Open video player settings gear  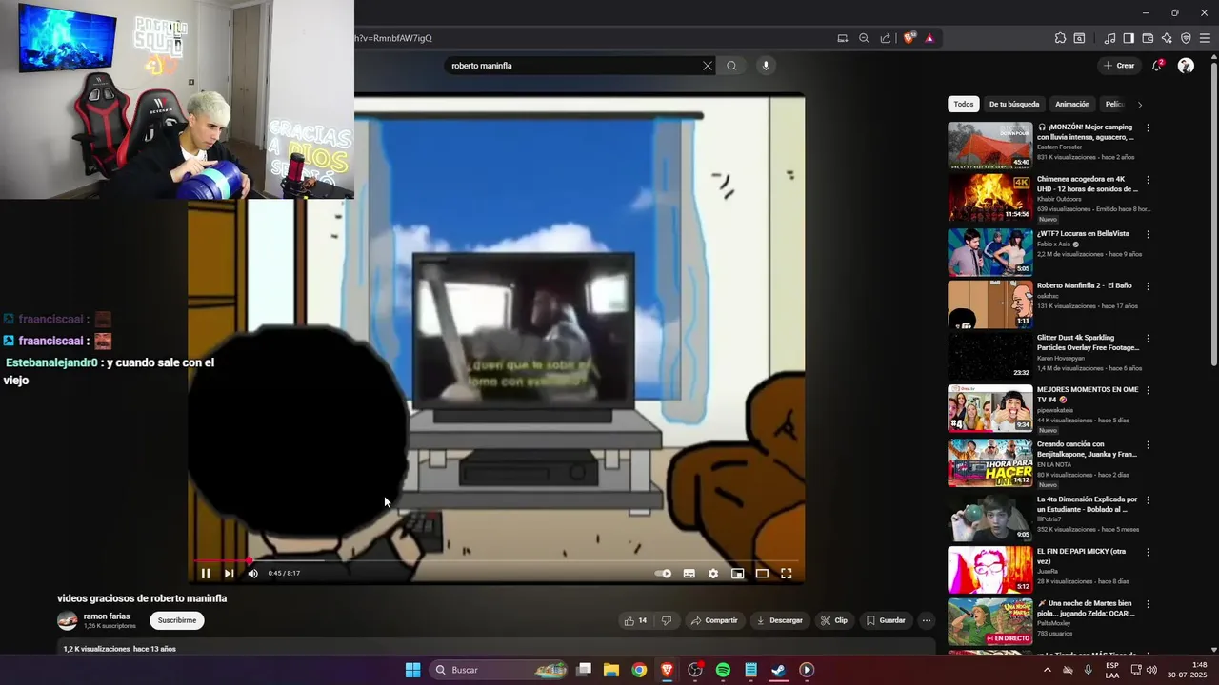[713, 574]
